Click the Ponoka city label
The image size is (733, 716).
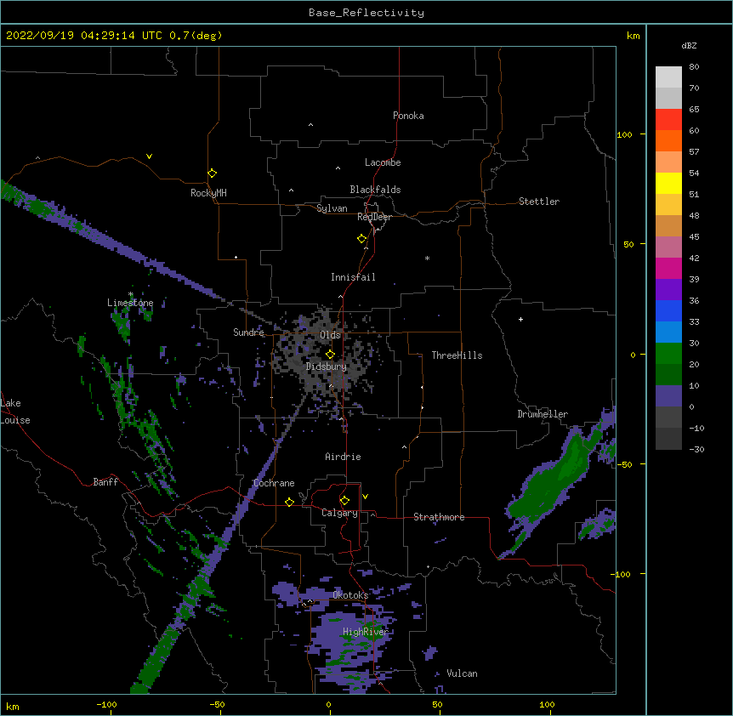408,116
